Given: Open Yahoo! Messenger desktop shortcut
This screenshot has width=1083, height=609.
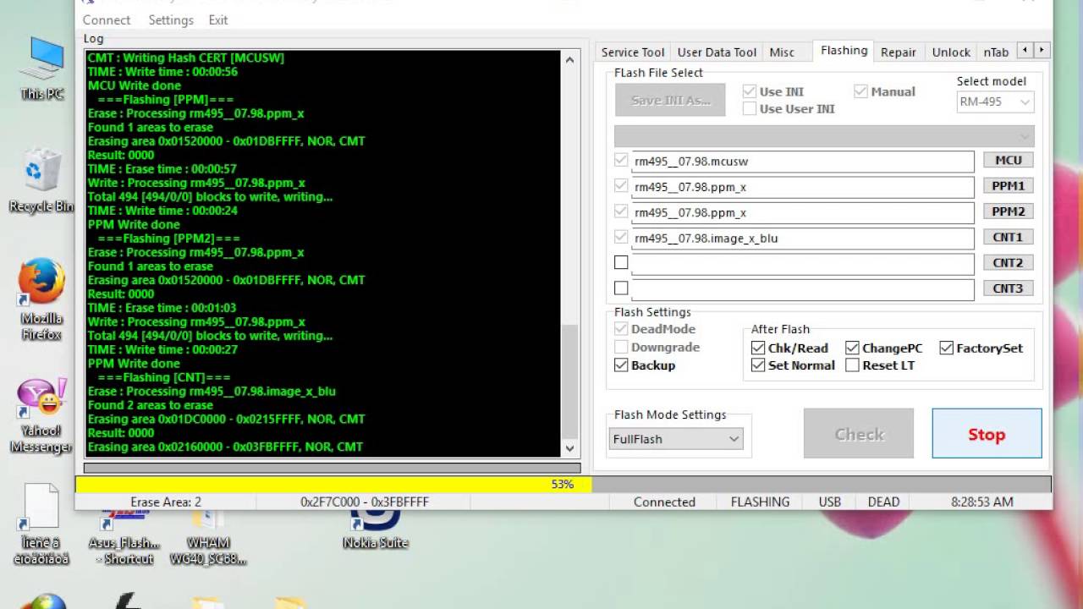Looking at the screenshot, I should pos(41,415).
